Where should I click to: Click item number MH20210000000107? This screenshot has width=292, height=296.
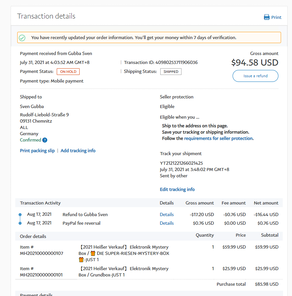(41, 253)
